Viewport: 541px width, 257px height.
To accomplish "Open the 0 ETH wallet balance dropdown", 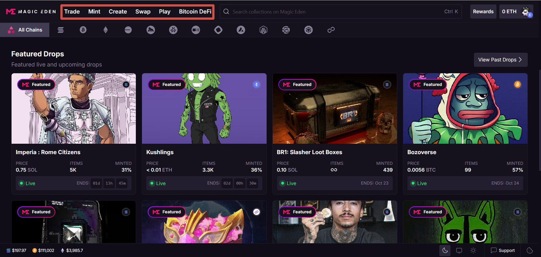I will (x=509, y=11).
